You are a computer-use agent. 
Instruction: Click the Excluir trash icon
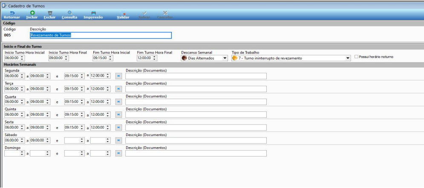50,13
